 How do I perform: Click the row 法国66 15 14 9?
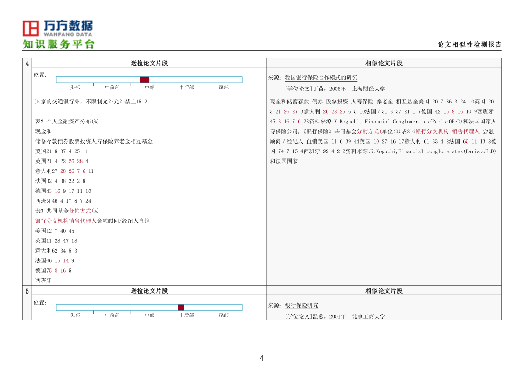pos(55,260)
